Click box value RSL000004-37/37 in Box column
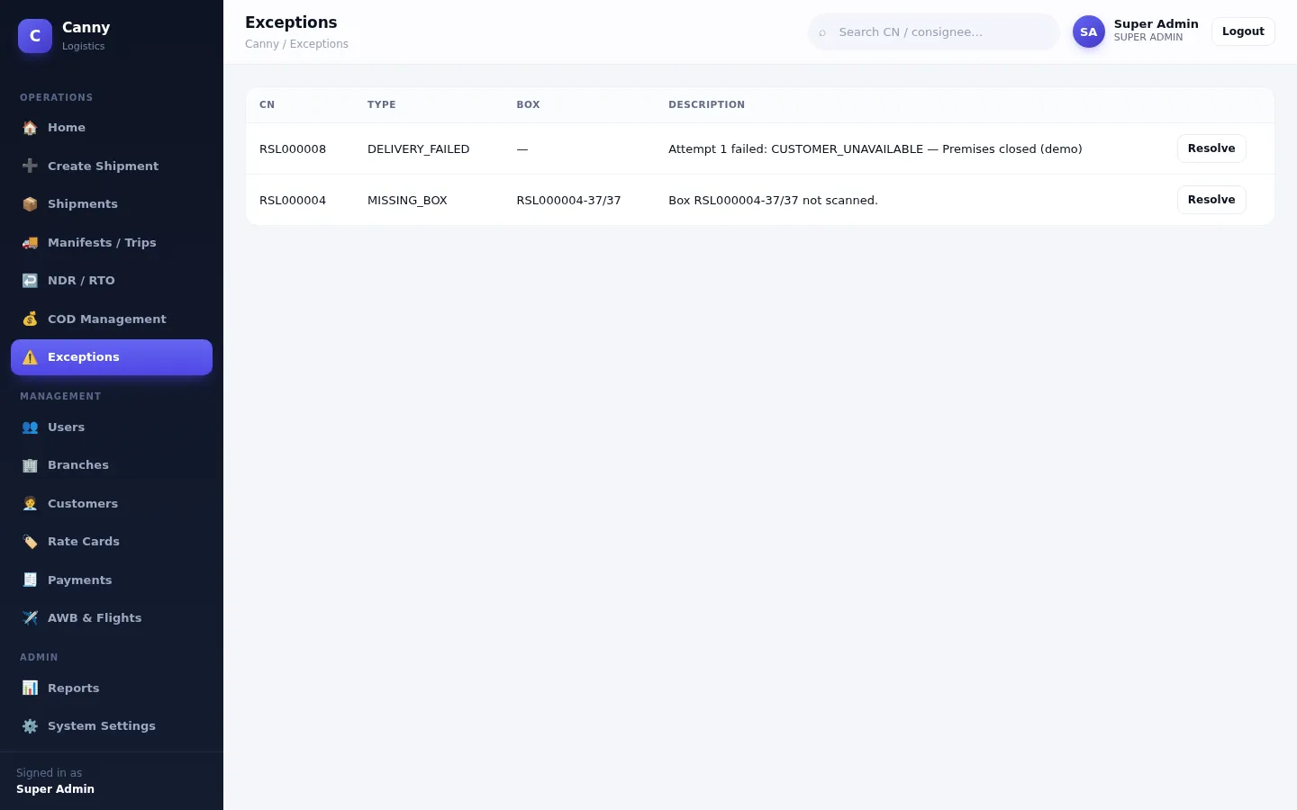The height and width of the screenshot is (810, 1297). point(568,201)
